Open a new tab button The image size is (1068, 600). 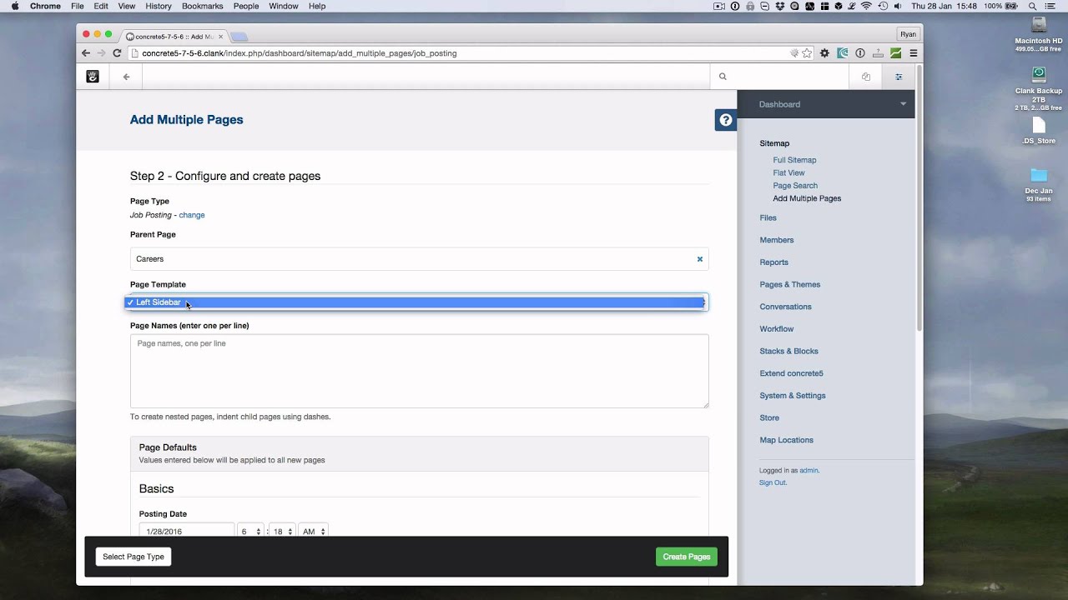[239, 37]
